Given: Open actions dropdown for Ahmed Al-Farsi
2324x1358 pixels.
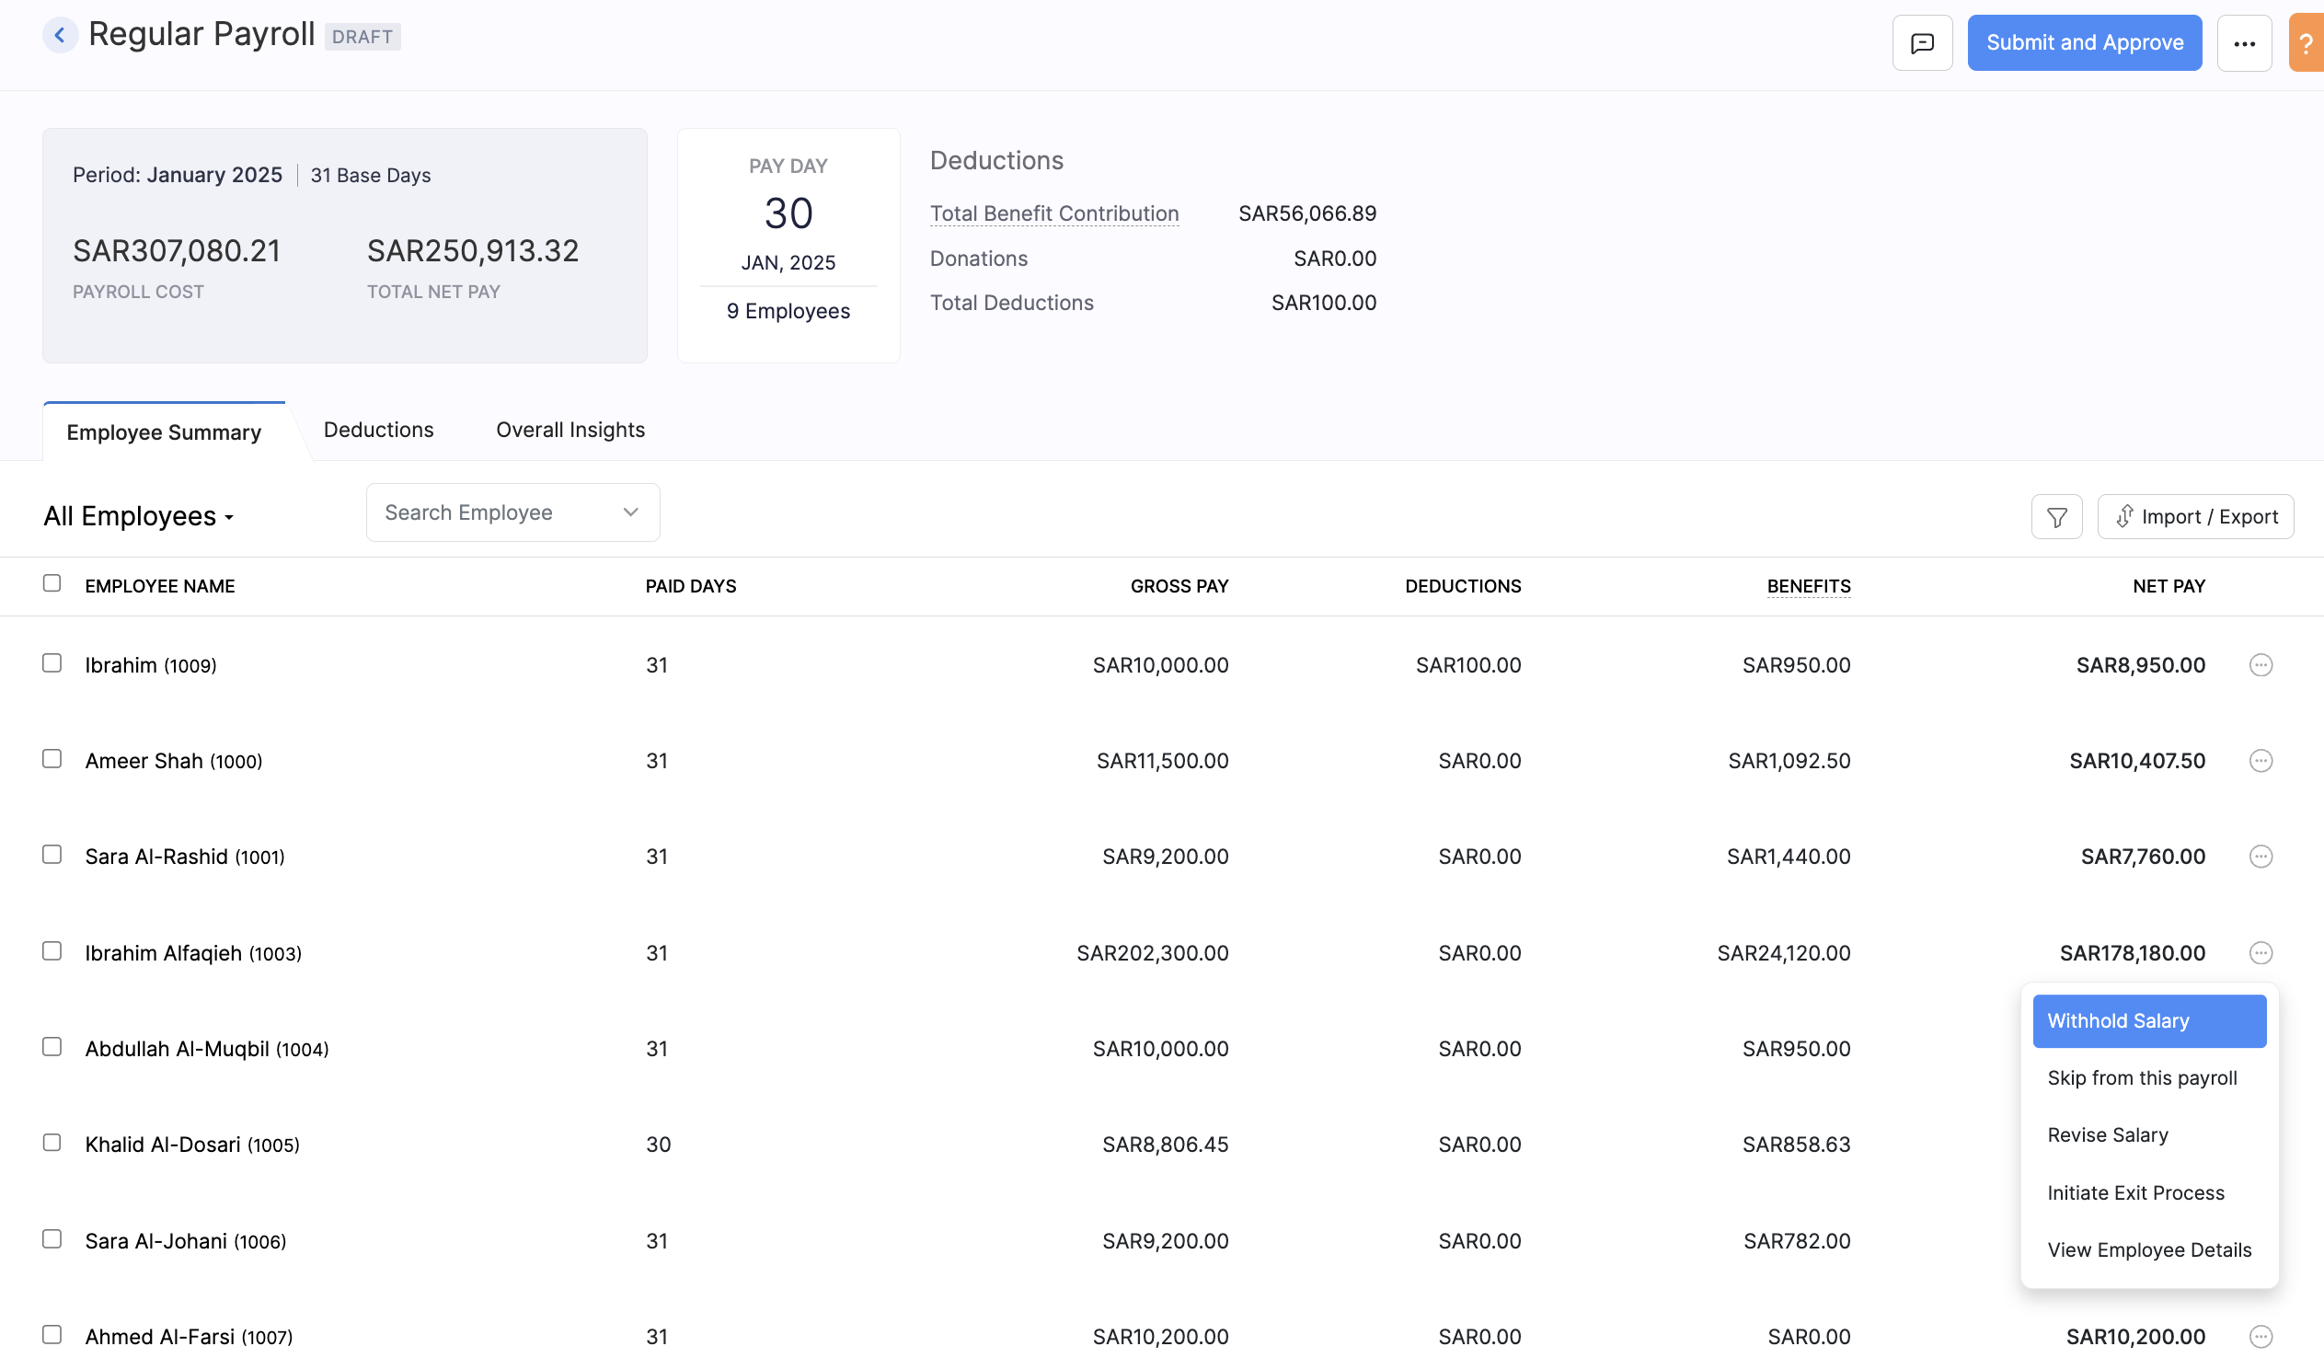Looking at the screenshot, I should 2261,1335.
